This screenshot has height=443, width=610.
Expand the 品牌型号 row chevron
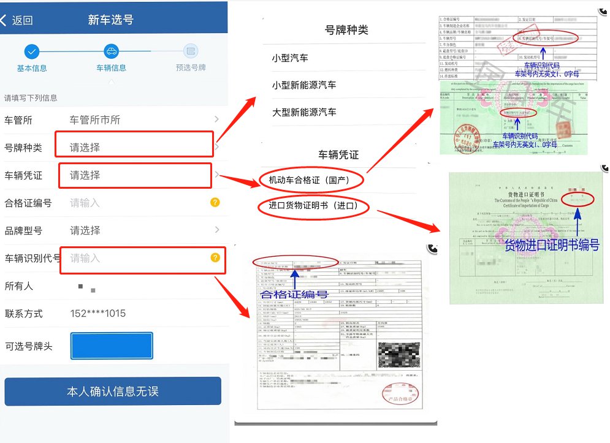(216, 230)
